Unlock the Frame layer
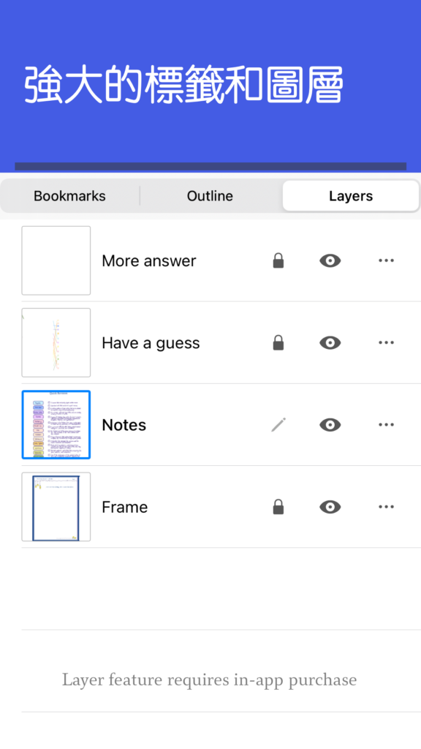Screen dimensions: 421x749 coord(278,507)
